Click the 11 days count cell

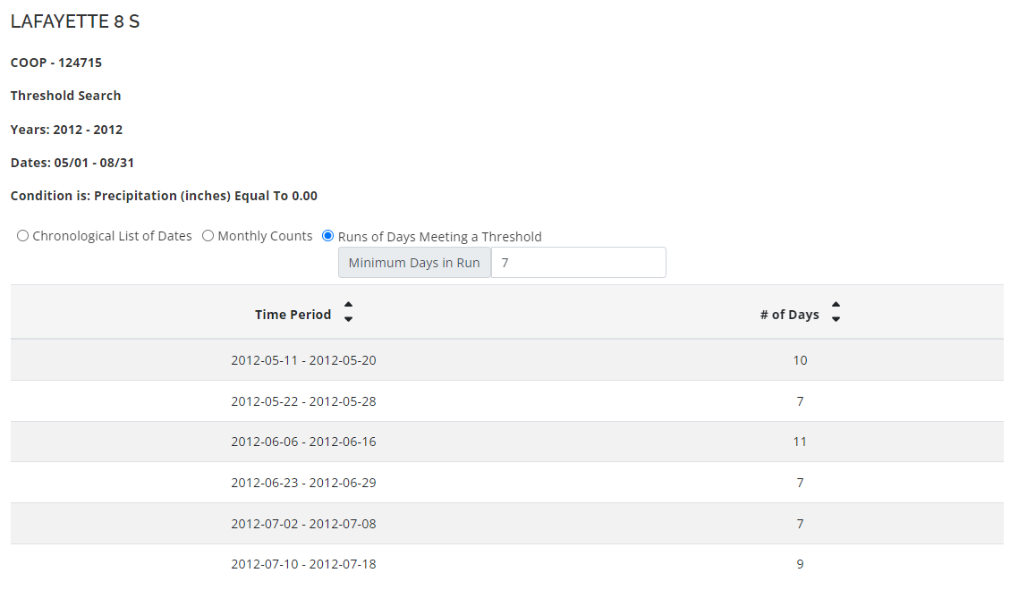tap(800, 442)
